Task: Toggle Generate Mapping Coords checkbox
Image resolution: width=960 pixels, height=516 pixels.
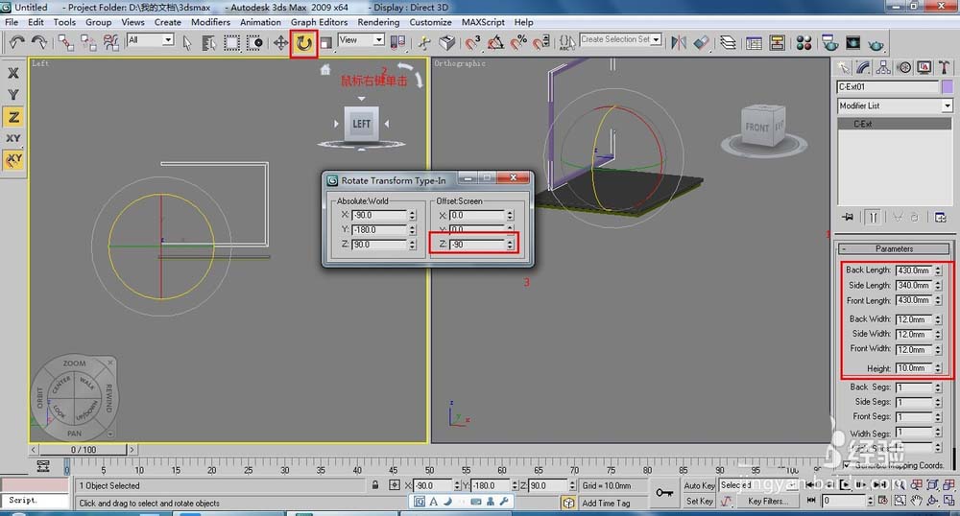Action: (847, 465)
